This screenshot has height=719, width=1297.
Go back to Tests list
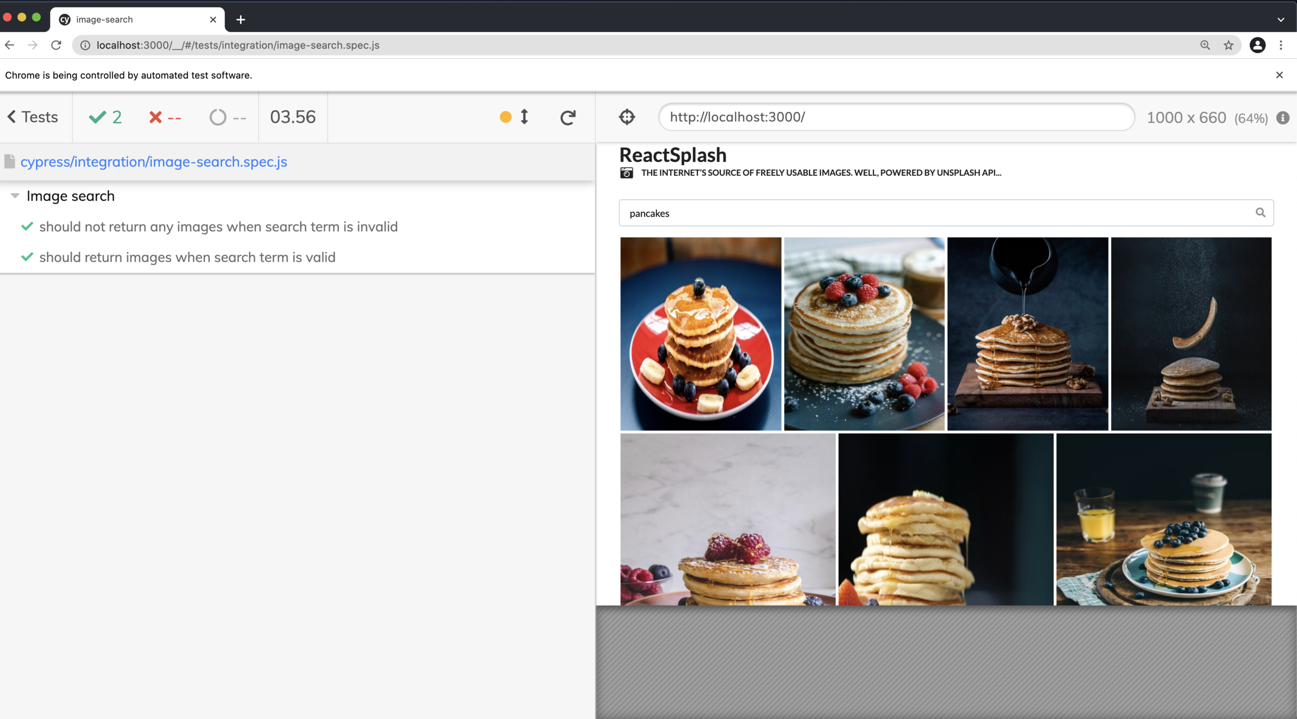(x=32, y=117)
